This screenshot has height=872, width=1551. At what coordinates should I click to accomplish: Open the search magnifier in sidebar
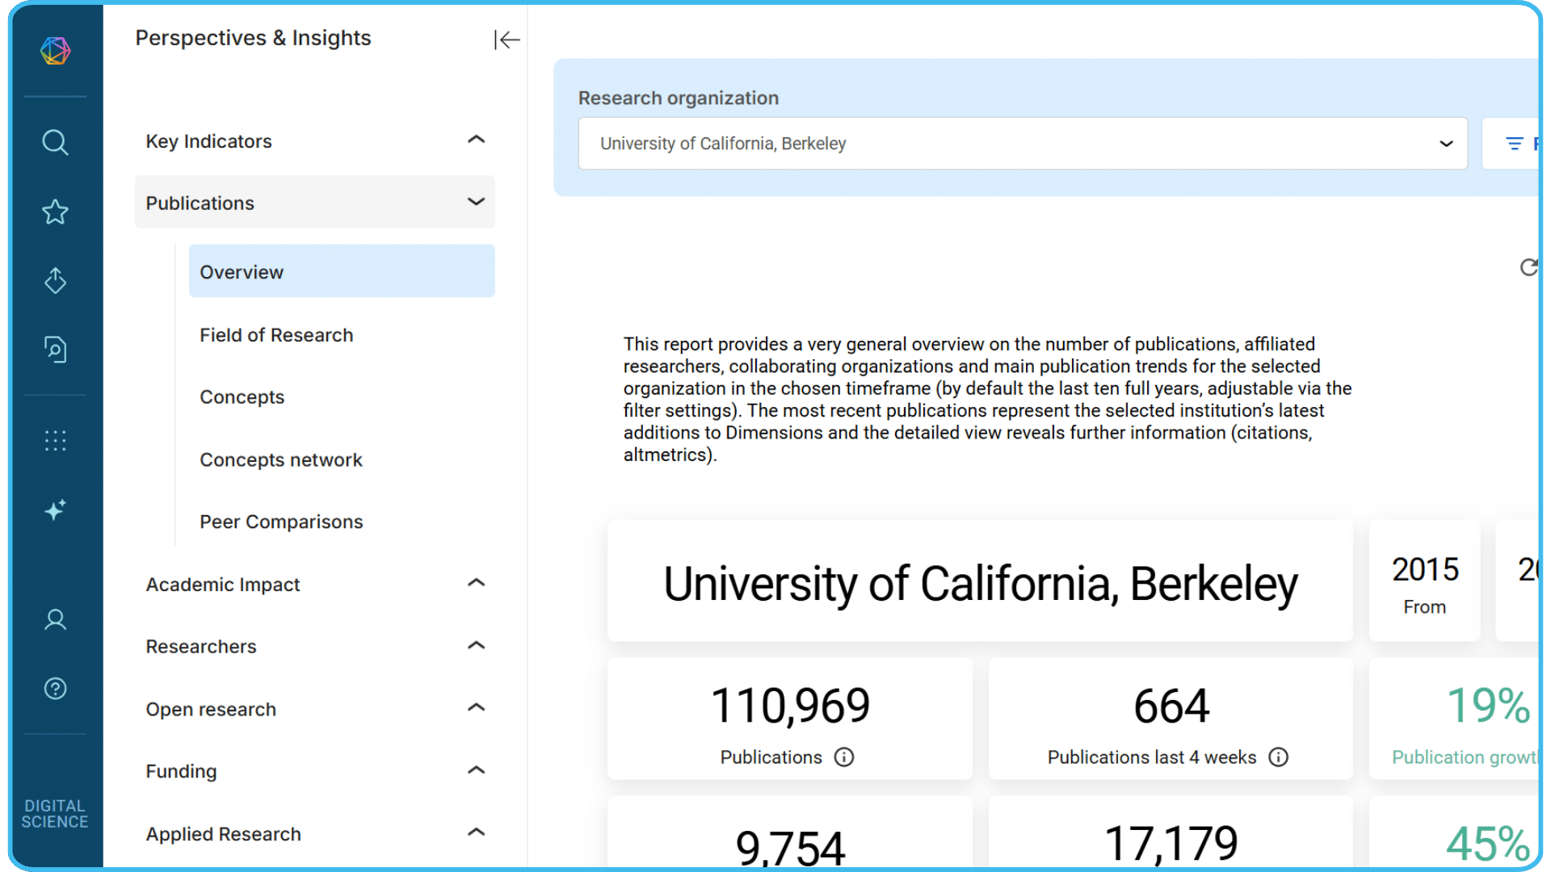point(55,143)
